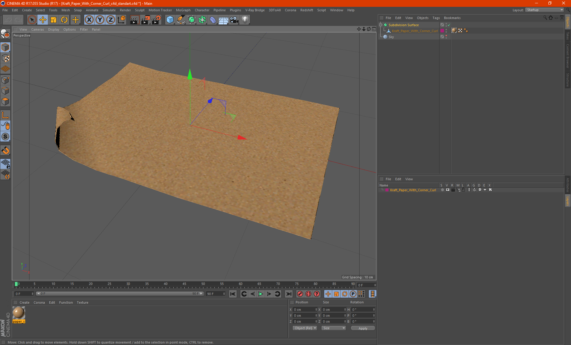The width and height of the screenshot is (571, 345).
Task: Click the H rotation stepper arrows
Action: coord(374,310)
